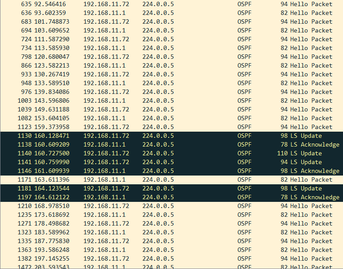Screen dimensions: 343x269
Task: Select packet 1039 at time 149.631188
Action: tap(171, 109)
